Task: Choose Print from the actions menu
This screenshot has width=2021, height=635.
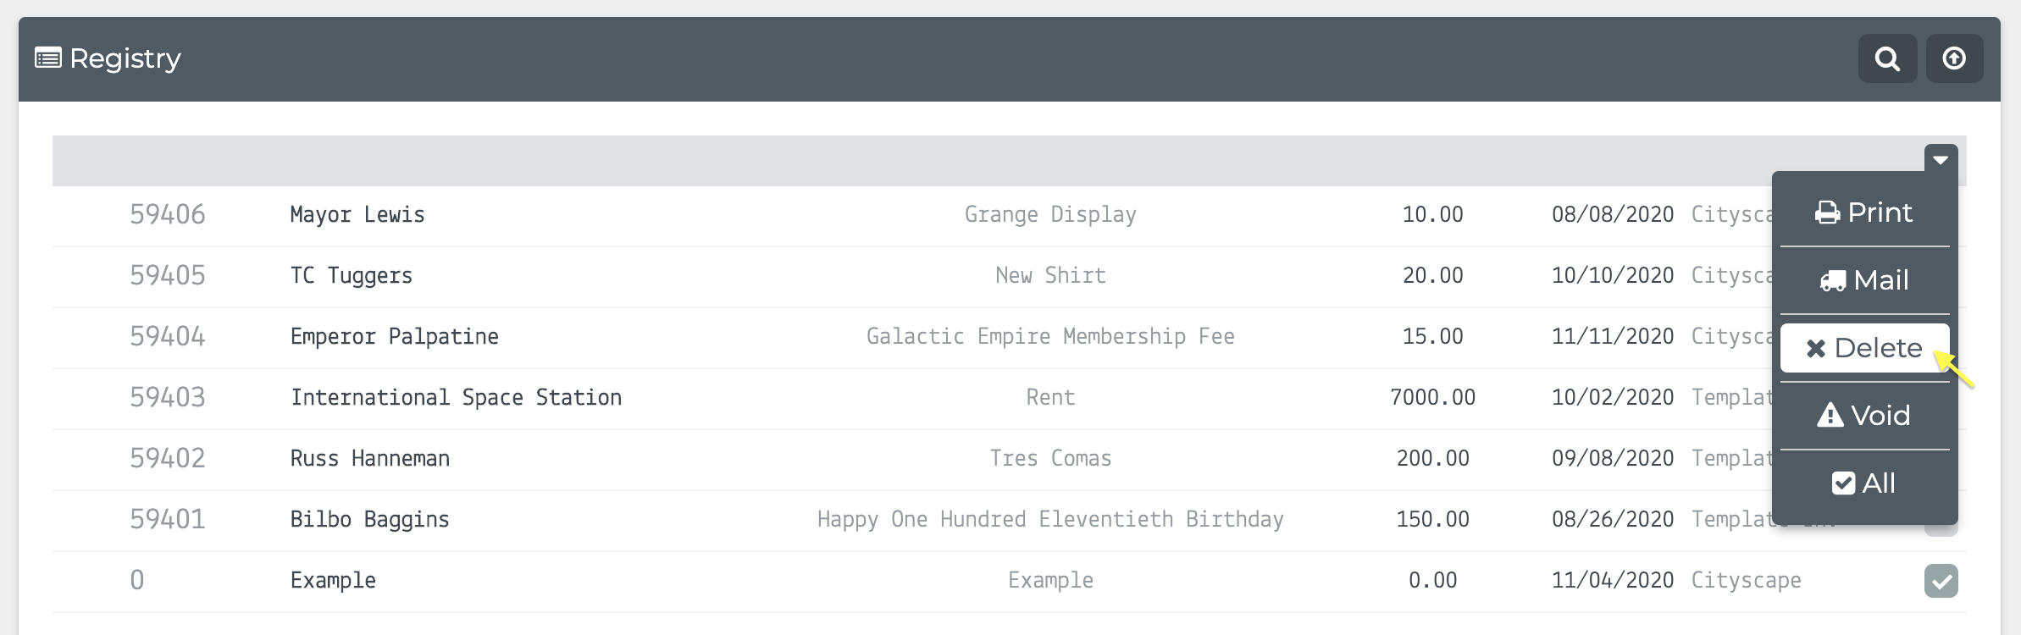Action: 1864,213
